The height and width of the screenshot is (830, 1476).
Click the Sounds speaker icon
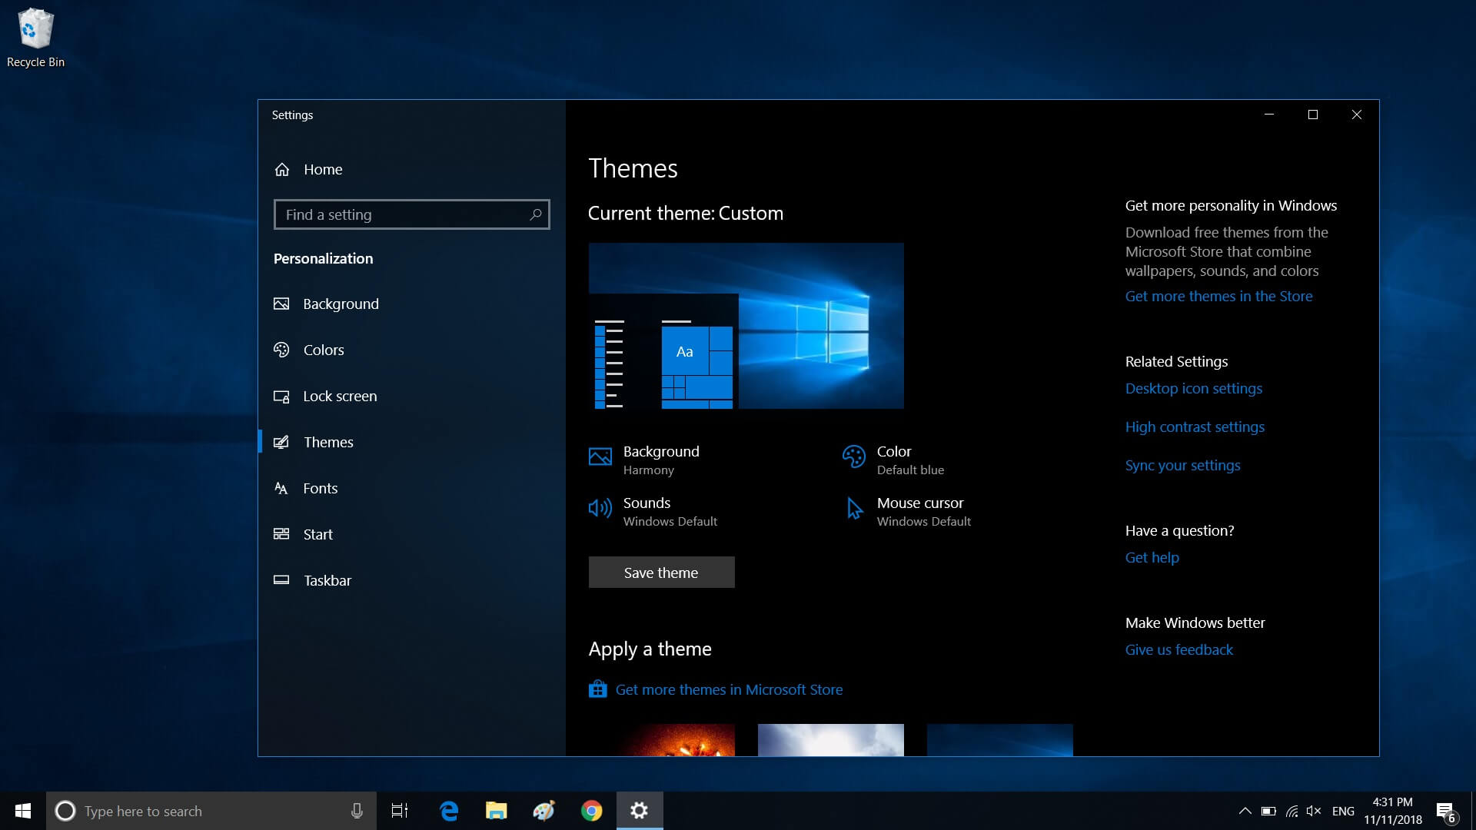600,508
